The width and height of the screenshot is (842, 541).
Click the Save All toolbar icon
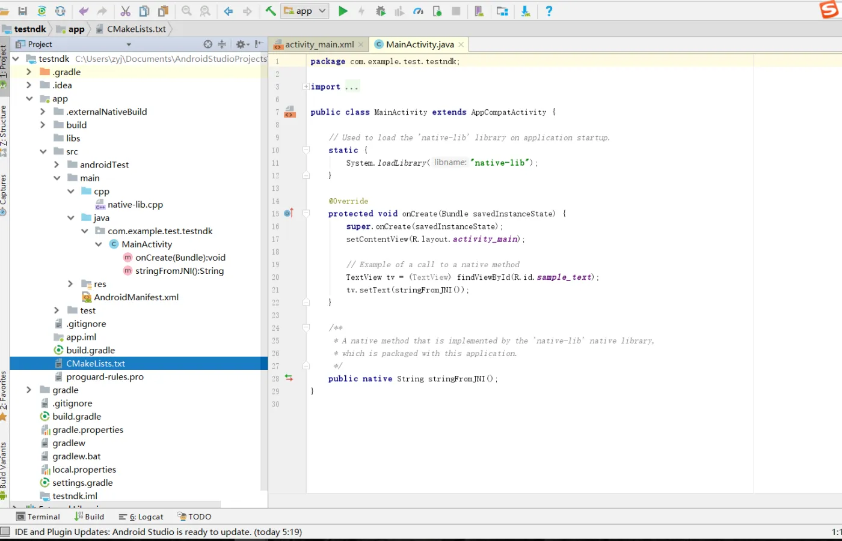click(x=23, y=11)
